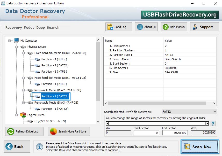Click the Partition 1 FAT32 icon under Disk3
The image size is (222, 156).
coord(37,109)
